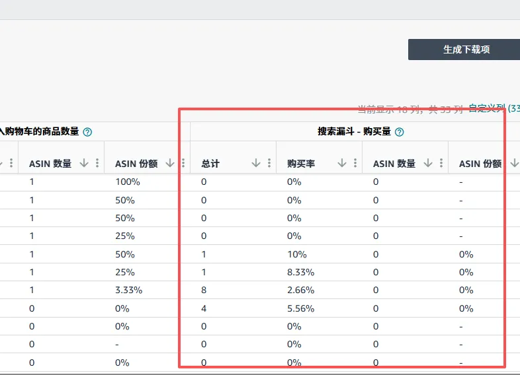Click the 生成下载项 button
Viewport: 520px width, 375px height.
click(464, 50)
